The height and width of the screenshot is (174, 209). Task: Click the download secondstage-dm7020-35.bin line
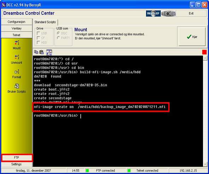coord(70,85)
